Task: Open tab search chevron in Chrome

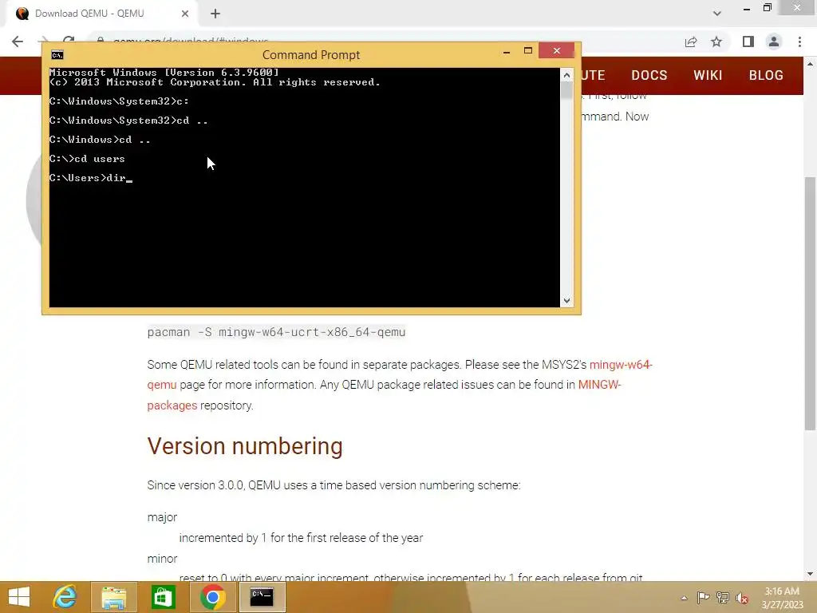Action: click(x=717, y=14)
